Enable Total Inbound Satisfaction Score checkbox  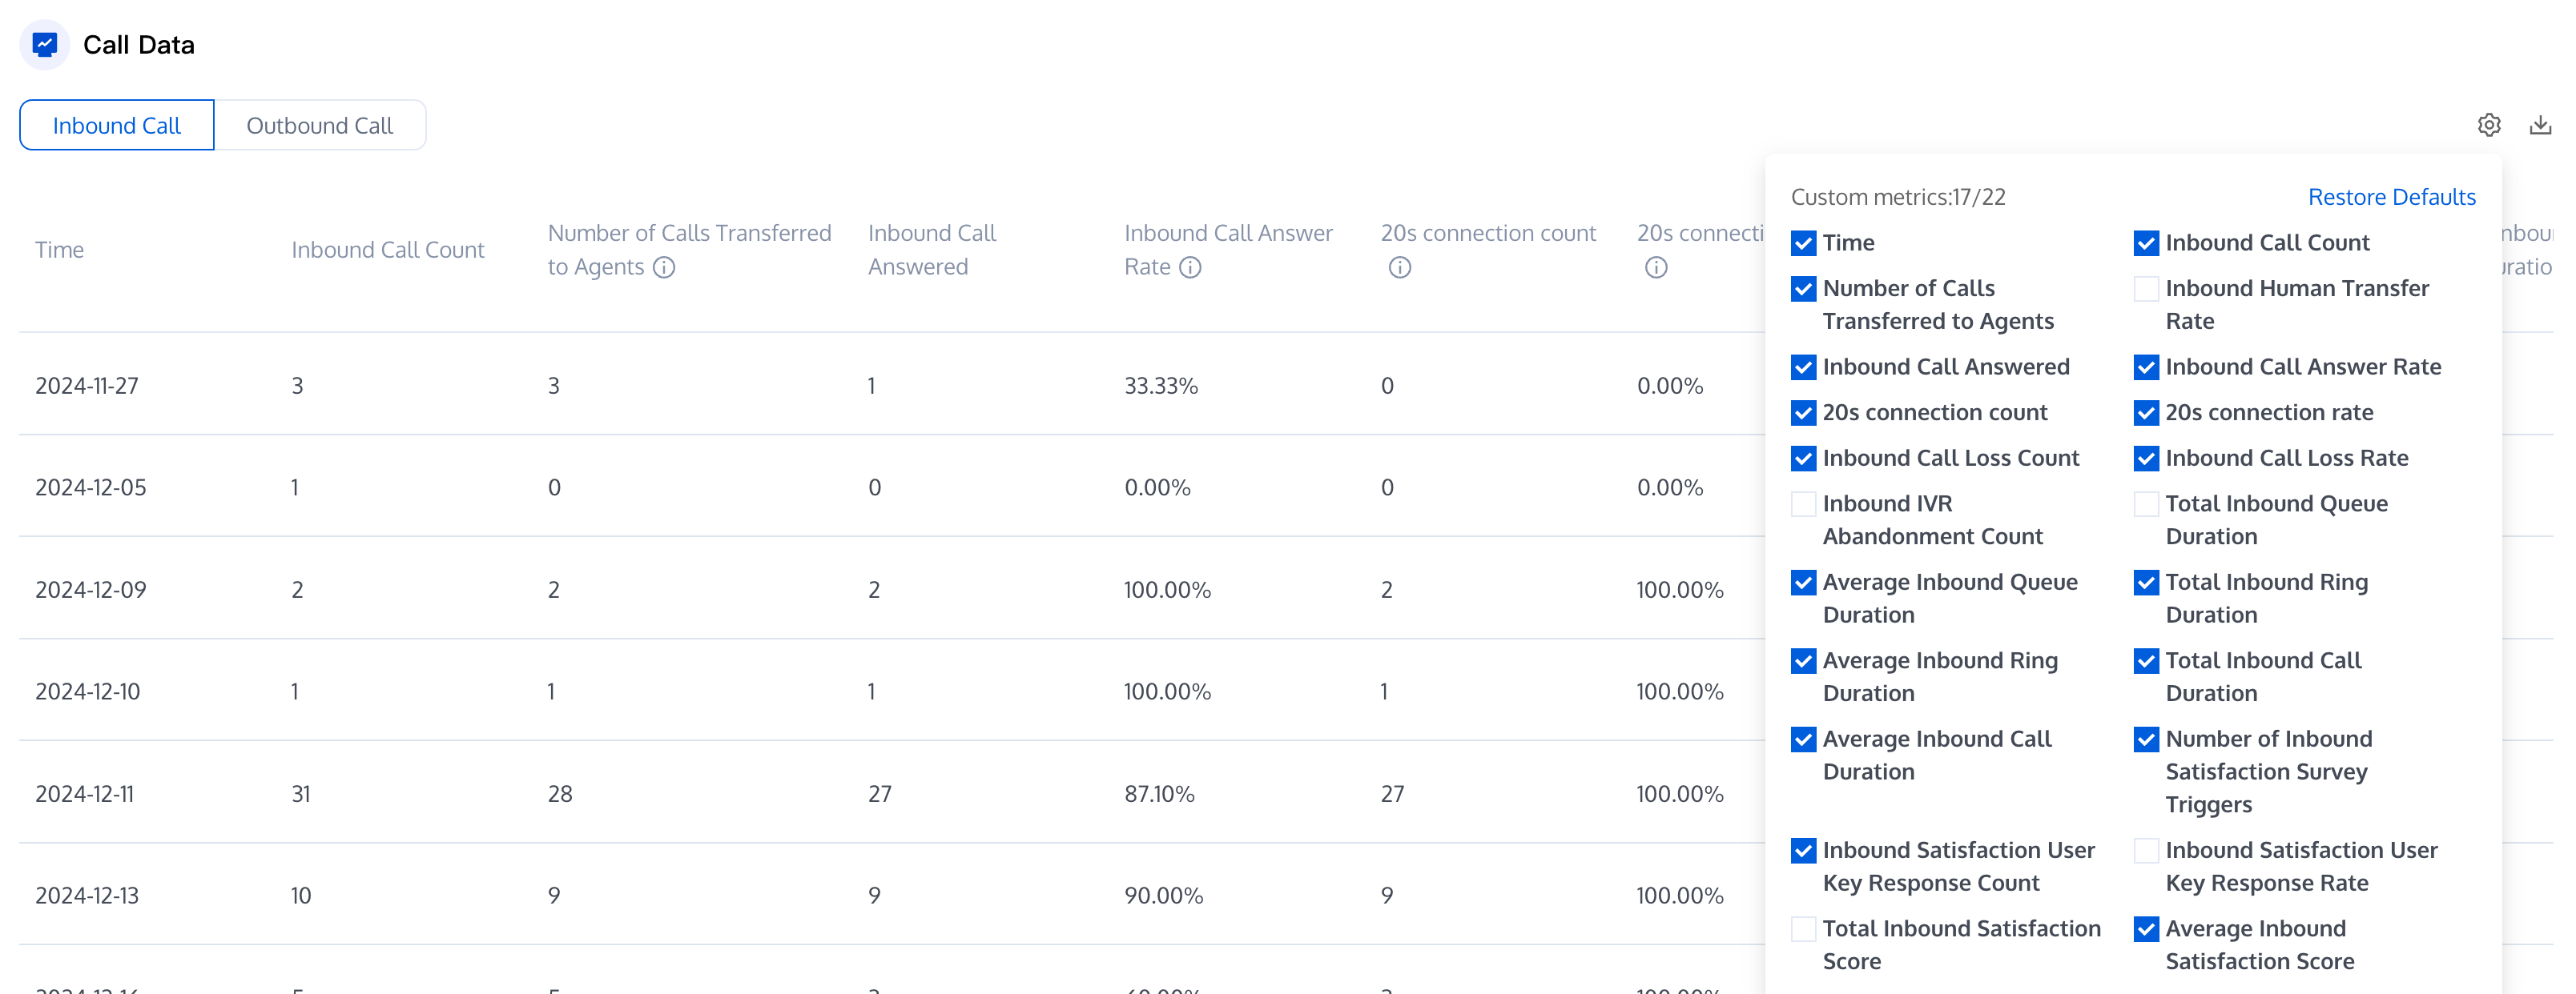coord(1802,929)
